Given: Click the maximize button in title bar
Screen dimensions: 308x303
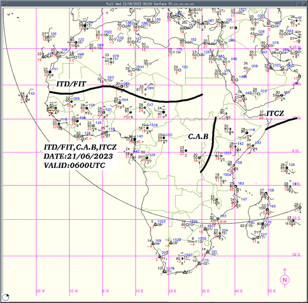Looking at the screenshot, I should click(x=304, y=4).
